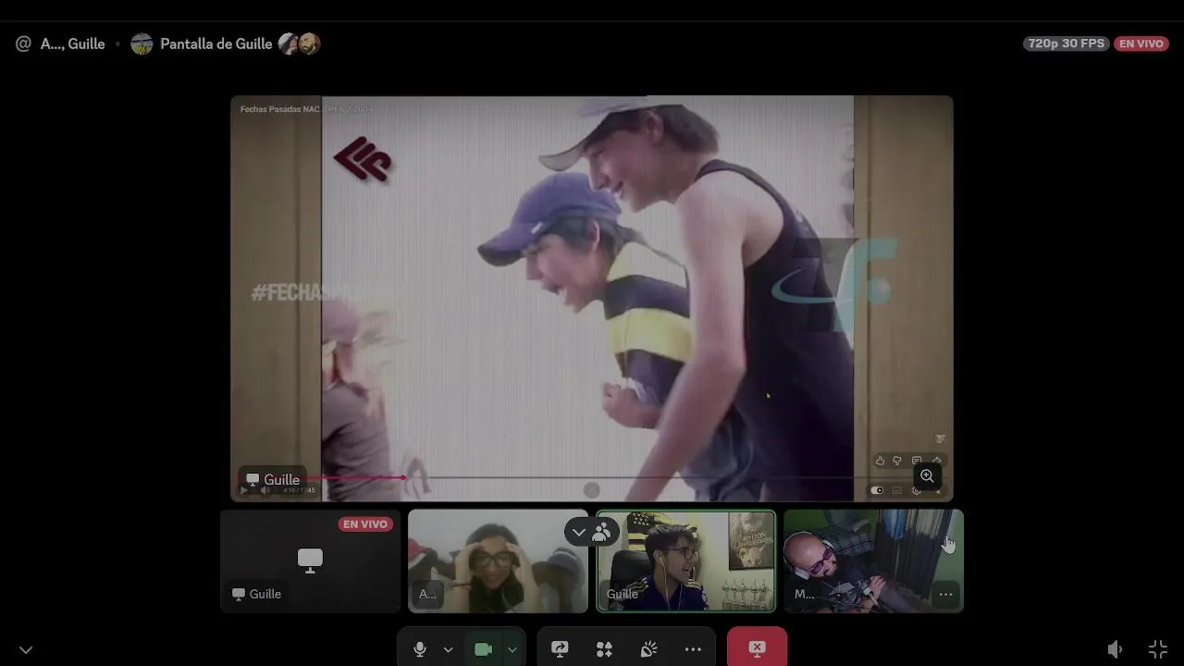The image size is (1184, 666).
Task: Click the shared video's volume icon
Action: tap(265, 490)
